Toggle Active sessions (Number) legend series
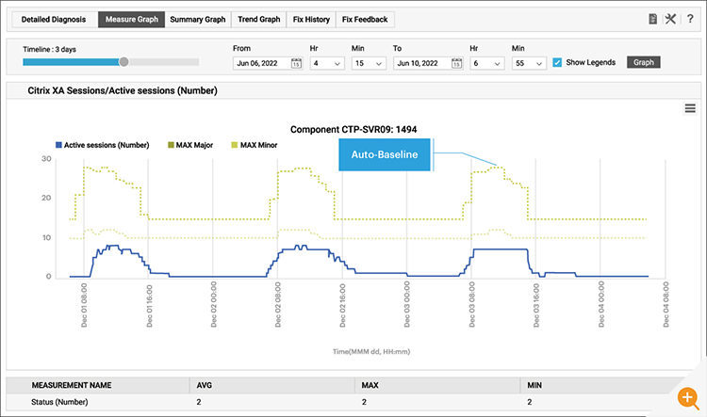Screen dimensions: 707x417 coord(102,145)
